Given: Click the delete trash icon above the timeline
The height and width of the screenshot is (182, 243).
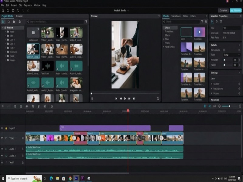Looking at the screenshot, I should coord(15,106).
